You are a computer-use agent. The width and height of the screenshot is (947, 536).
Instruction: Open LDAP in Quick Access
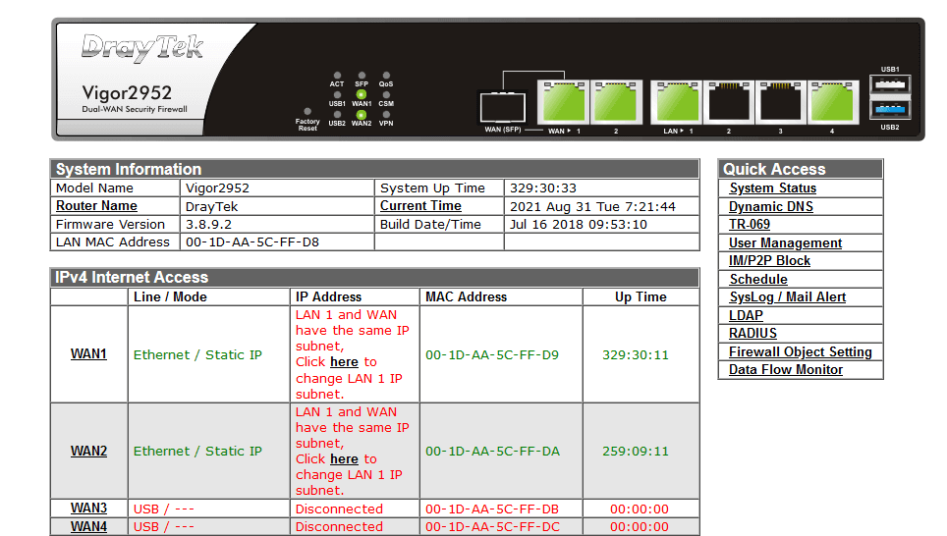(x=746, y=316)
